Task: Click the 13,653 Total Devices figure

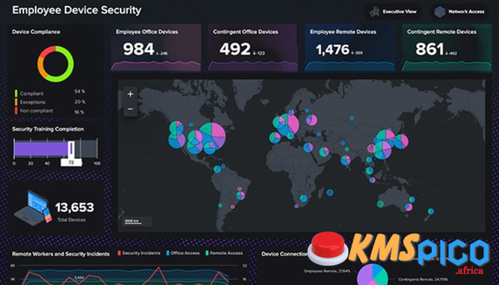Action: click(x=74, y=207)
